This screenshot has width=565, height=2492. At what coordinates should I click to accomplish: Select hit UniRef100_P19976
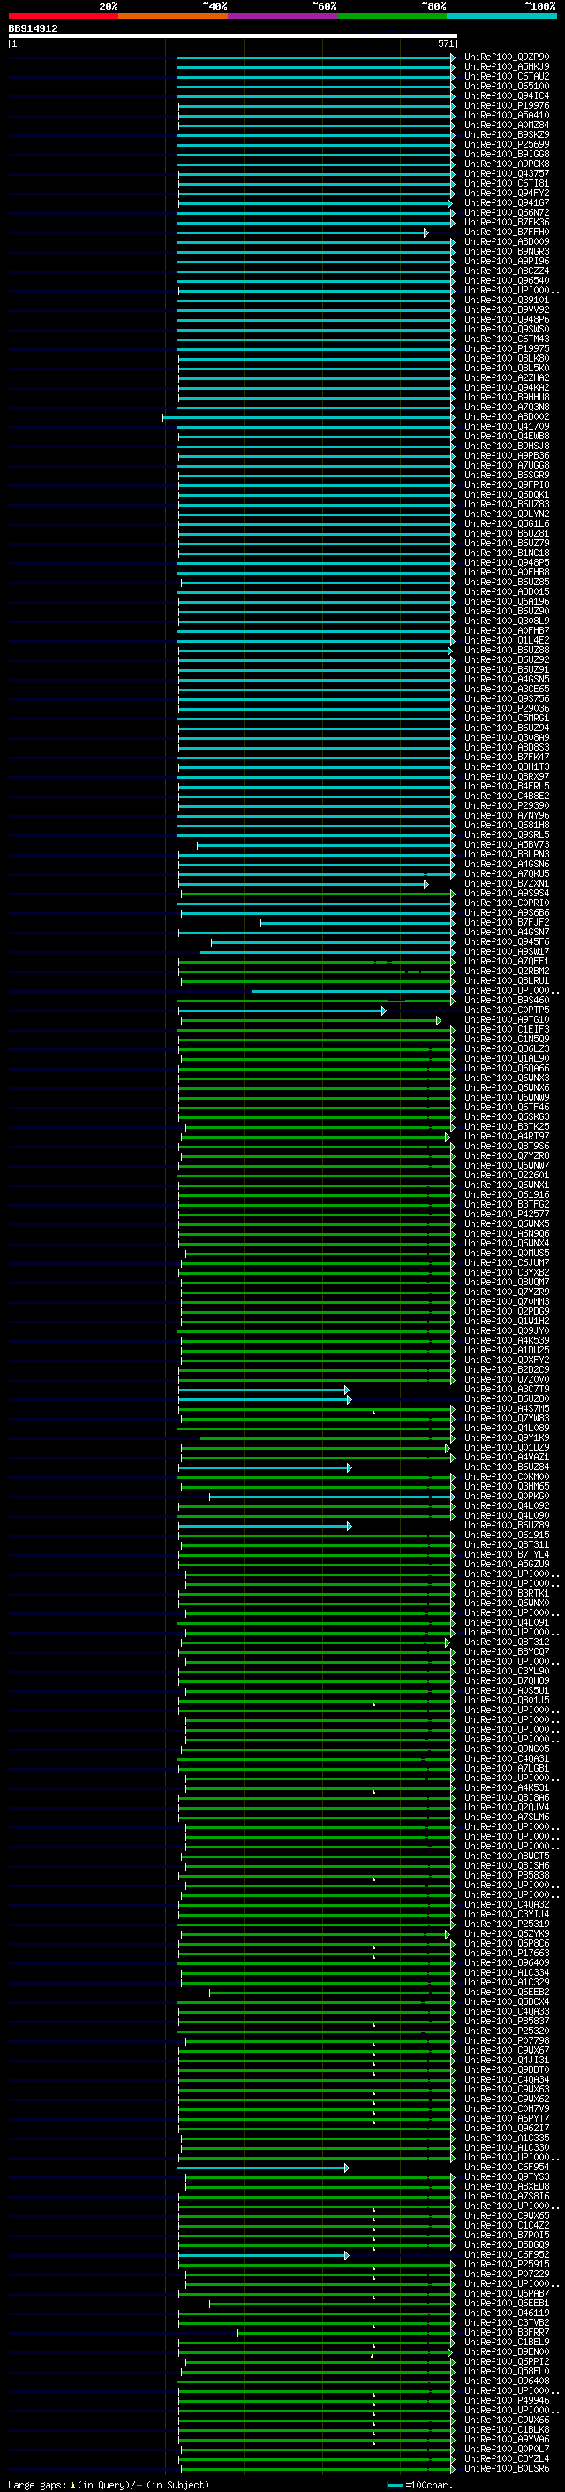506,105
